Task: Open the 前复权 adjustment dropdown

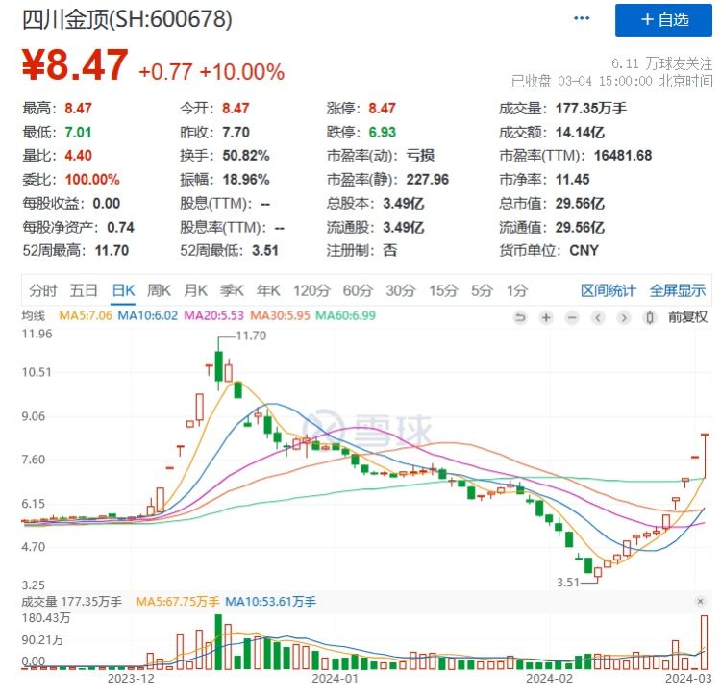Action: pos(687,317)
